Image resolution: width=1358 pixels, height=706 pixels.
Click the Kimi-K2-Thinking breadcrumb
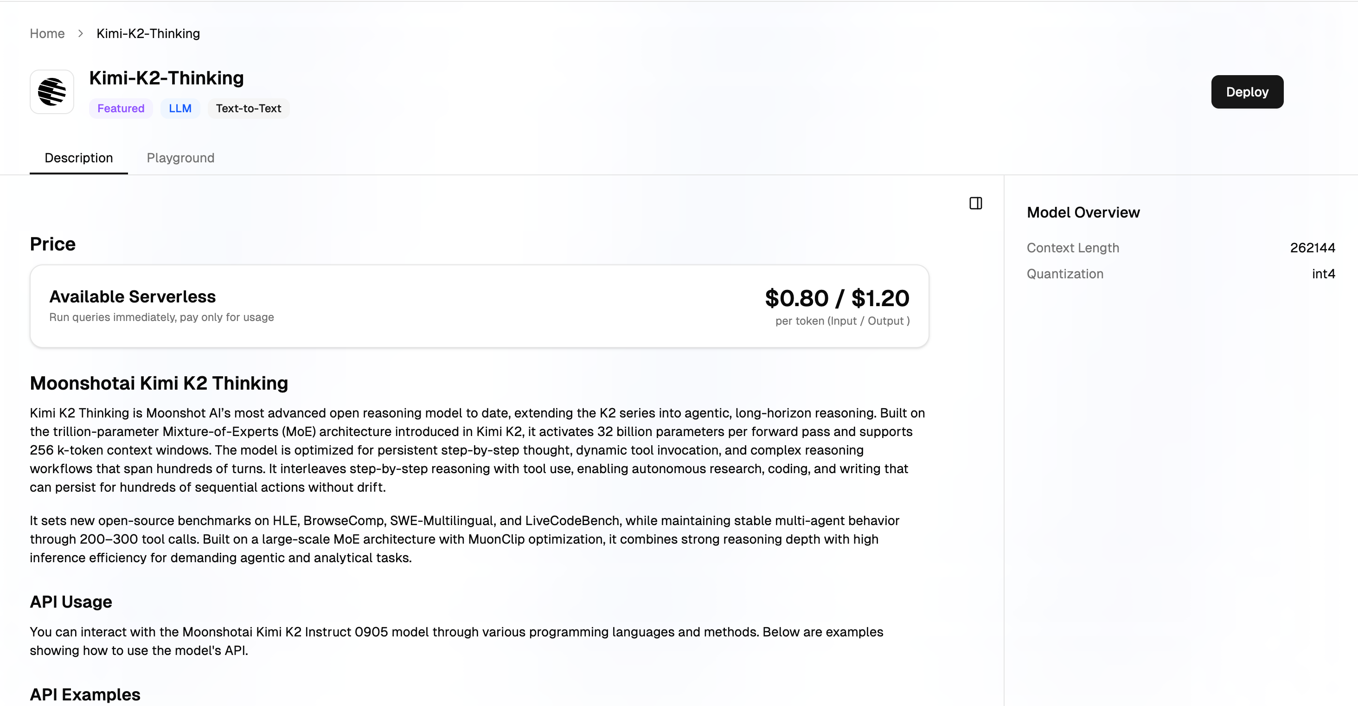148,33
